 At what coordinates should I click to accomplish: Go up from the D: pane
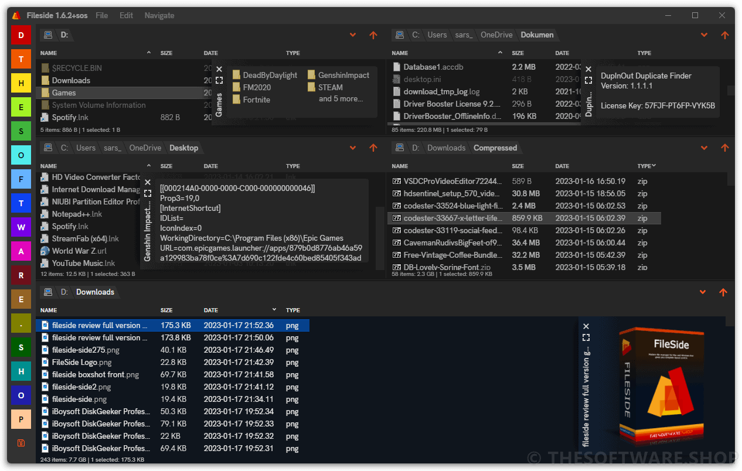tap(373, 35)
